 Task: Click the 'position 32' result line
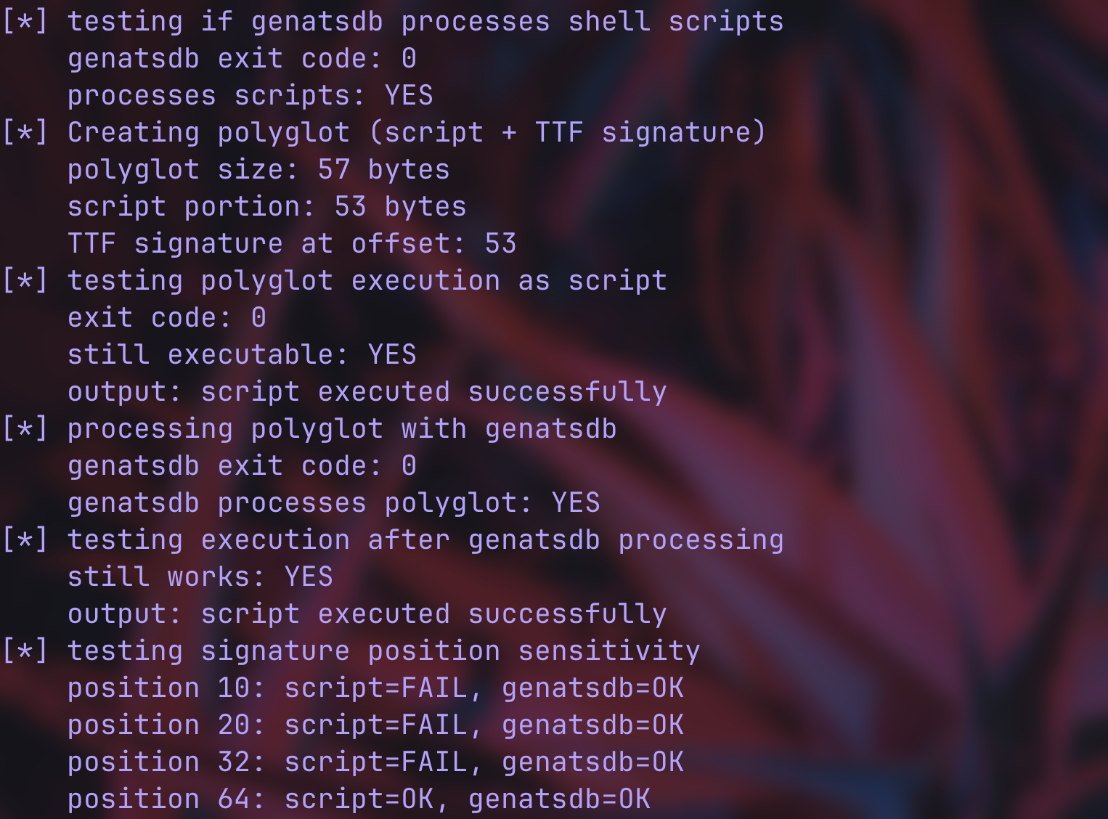[375, 762]
